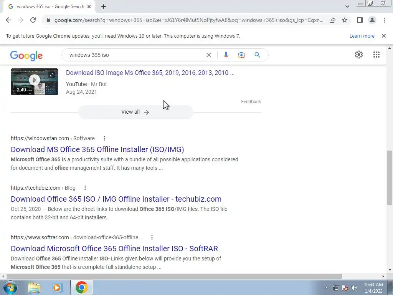Close the windows 365 iso tab
This screenshot has height=295, width=393.
tap(89, 7)
